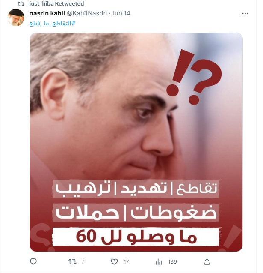Open the three-dot more options menu
Viewport: 263px width, 273px height.
click(245, 13)
